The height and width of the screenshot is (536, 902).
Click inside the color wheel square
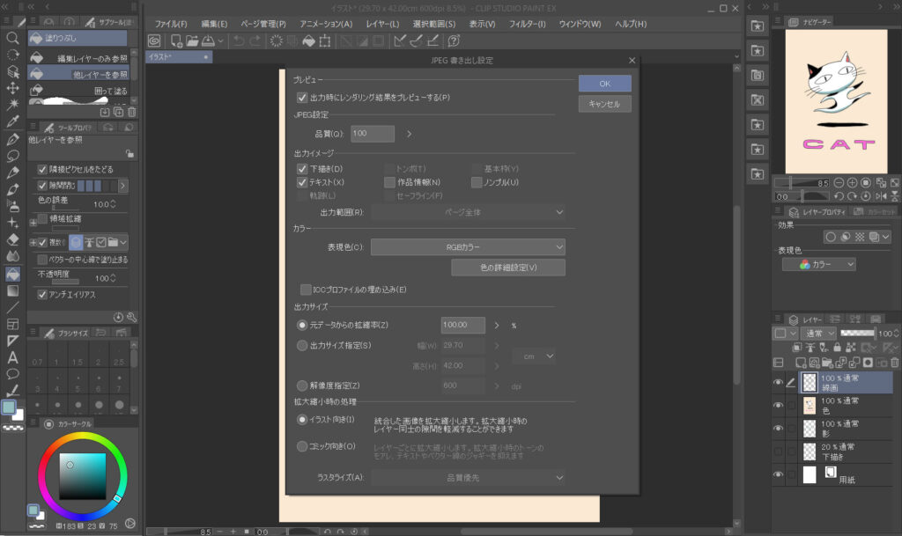click(x=82, y=475)
